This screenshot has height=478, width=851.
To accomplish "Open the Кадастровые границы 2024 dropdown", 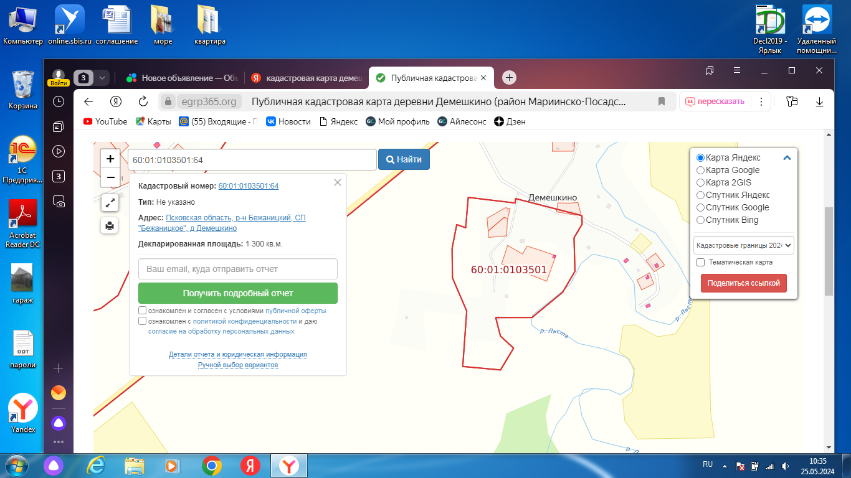I will 743,245.
